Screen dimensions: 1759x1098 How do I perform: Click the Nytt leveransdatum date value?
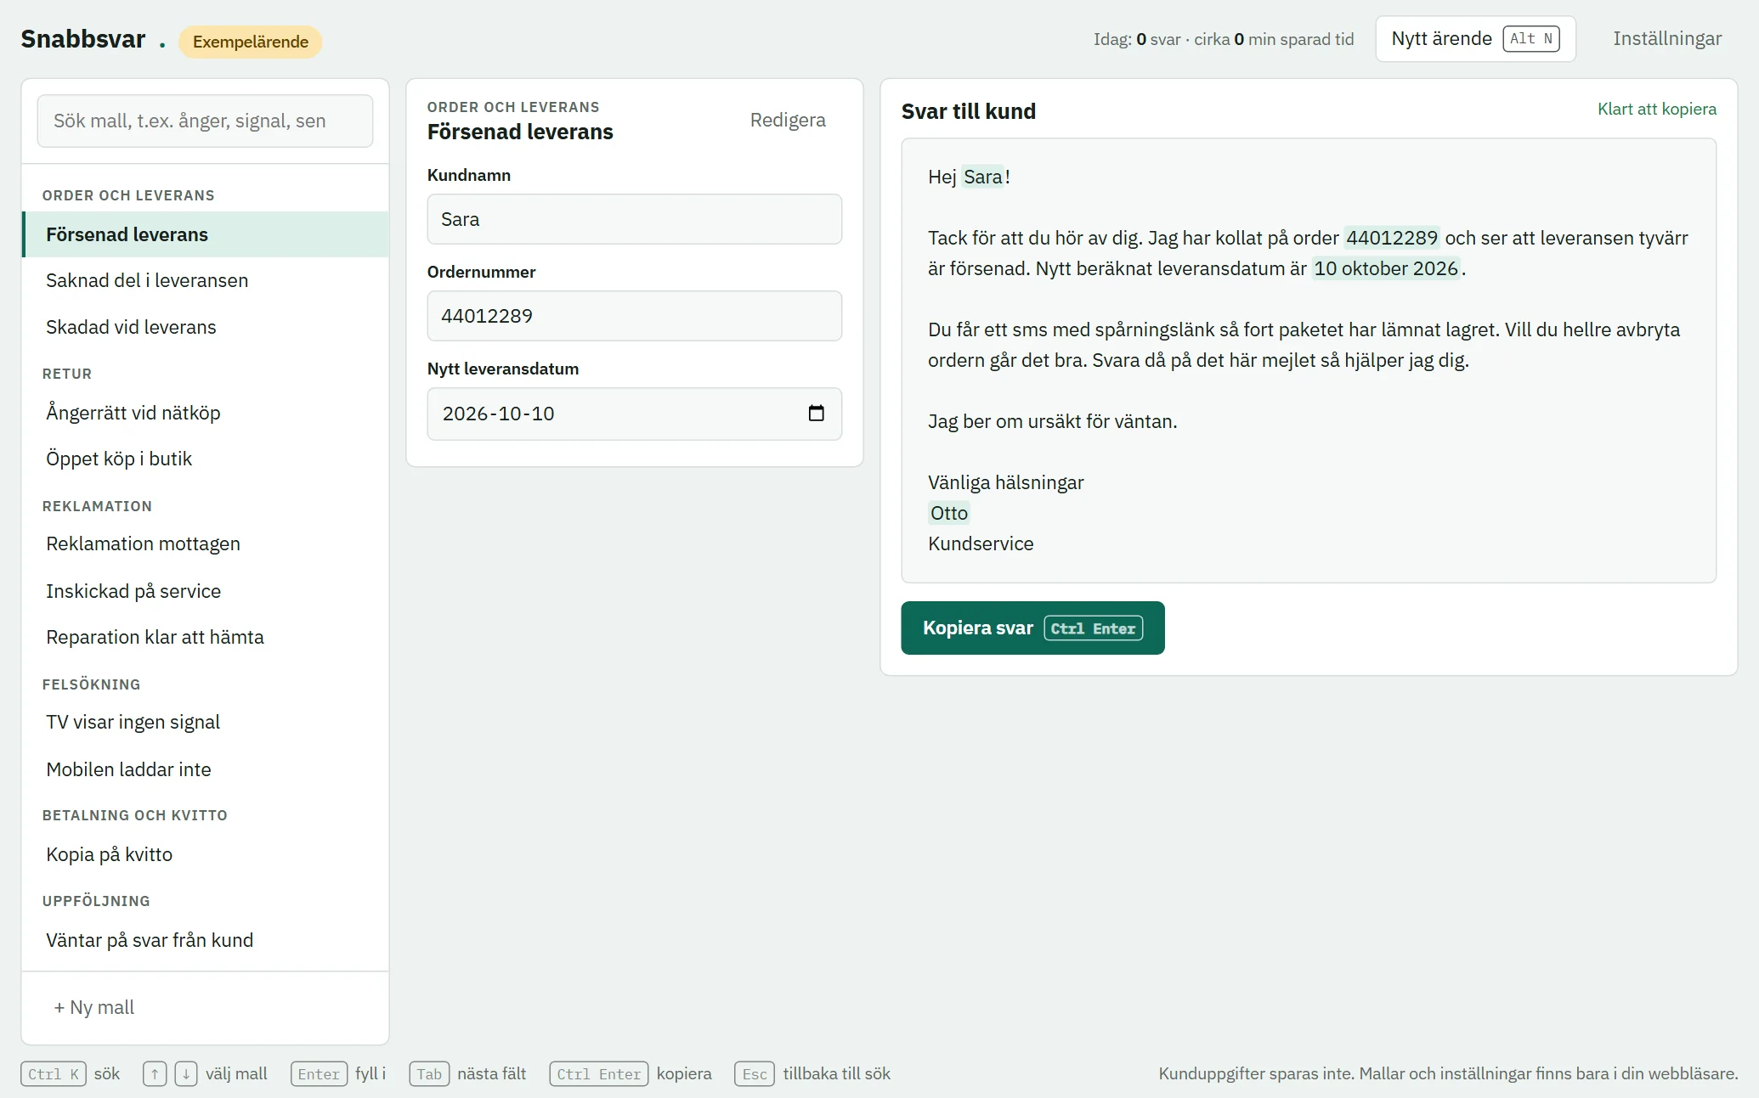[x=498, y=414]
